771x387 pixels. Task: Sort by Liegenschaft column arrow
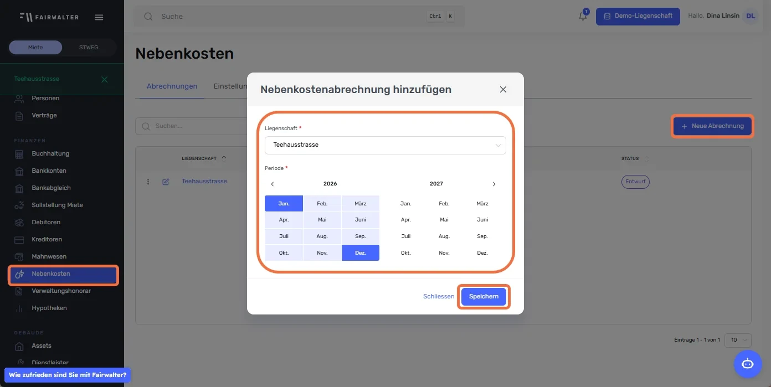point(224,158)
